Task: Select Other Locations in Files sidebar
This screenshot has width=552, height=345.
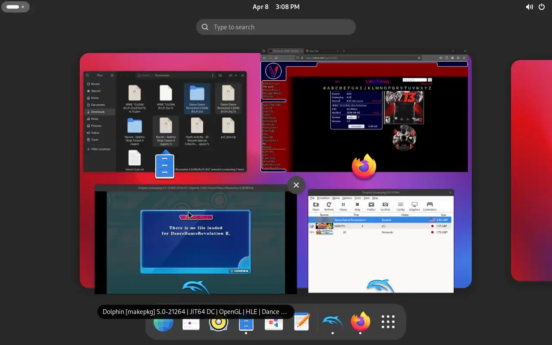Action: coord(100,149)
